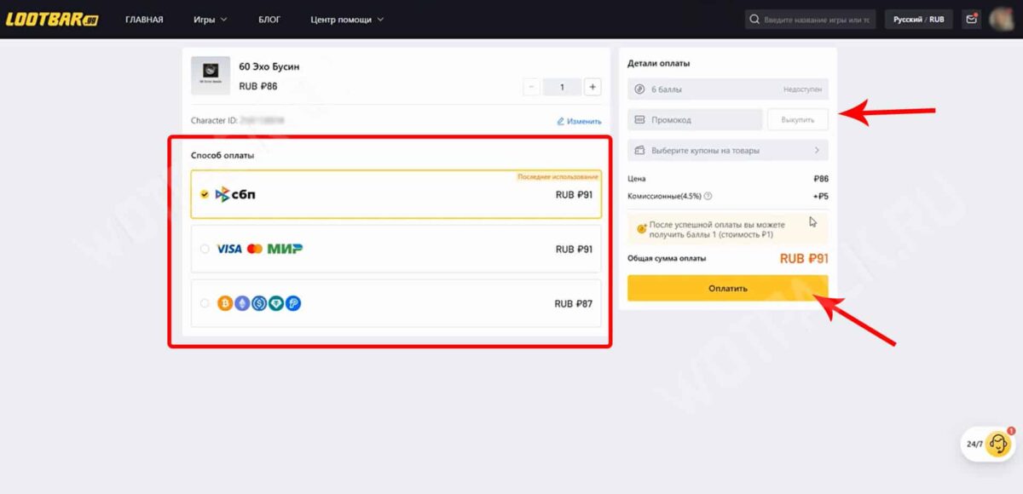Open the user profile avatar
This screenshot has height=494, width=1023.
(x=1000, y=19)
